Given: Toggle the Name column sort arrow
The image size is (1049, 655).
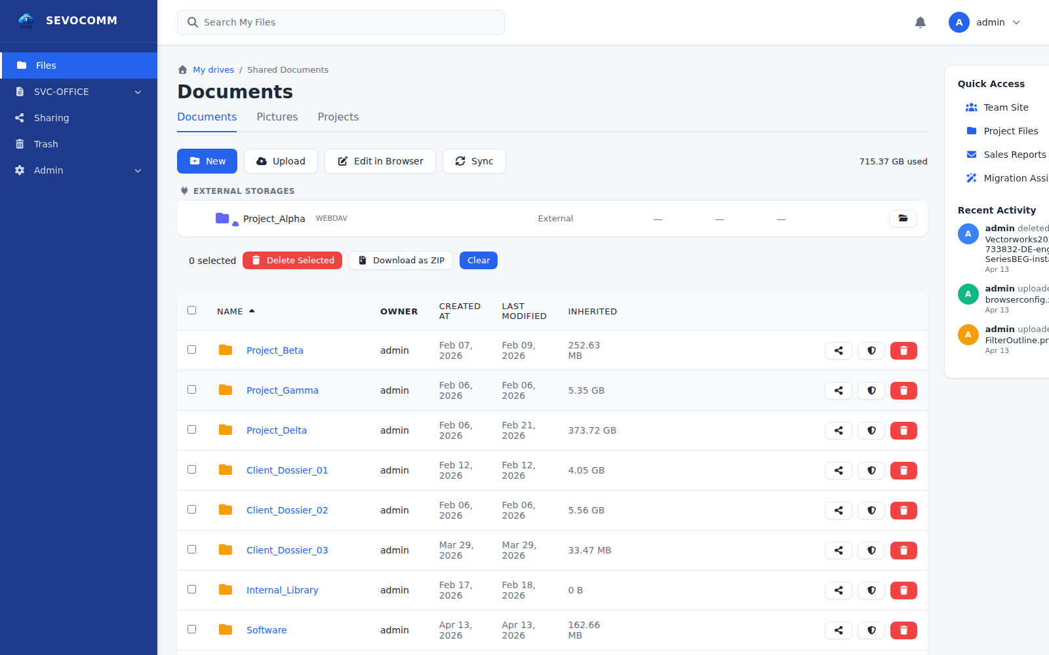Looking at the screenshot, I should coord(253,309).
